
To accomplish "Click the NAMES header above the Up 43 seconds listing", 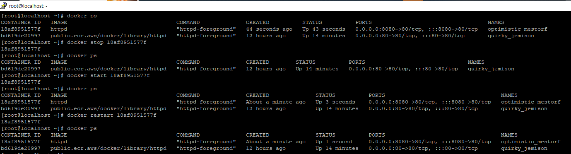I will point(496,22).
